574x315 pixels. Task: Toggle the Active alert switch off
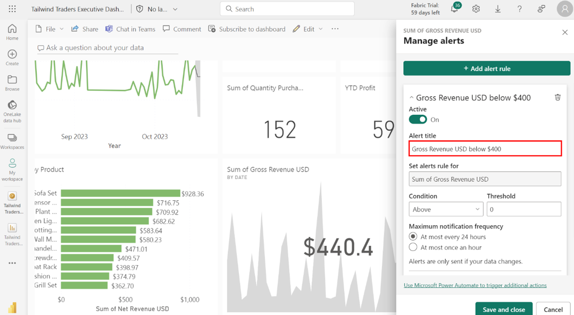click(418, 120)
